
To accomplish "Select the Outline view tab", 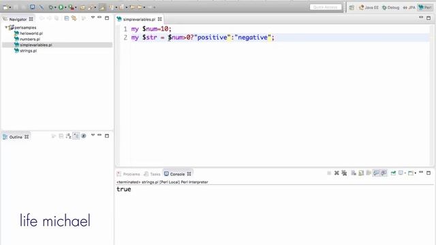I will (x=16, y=137).
